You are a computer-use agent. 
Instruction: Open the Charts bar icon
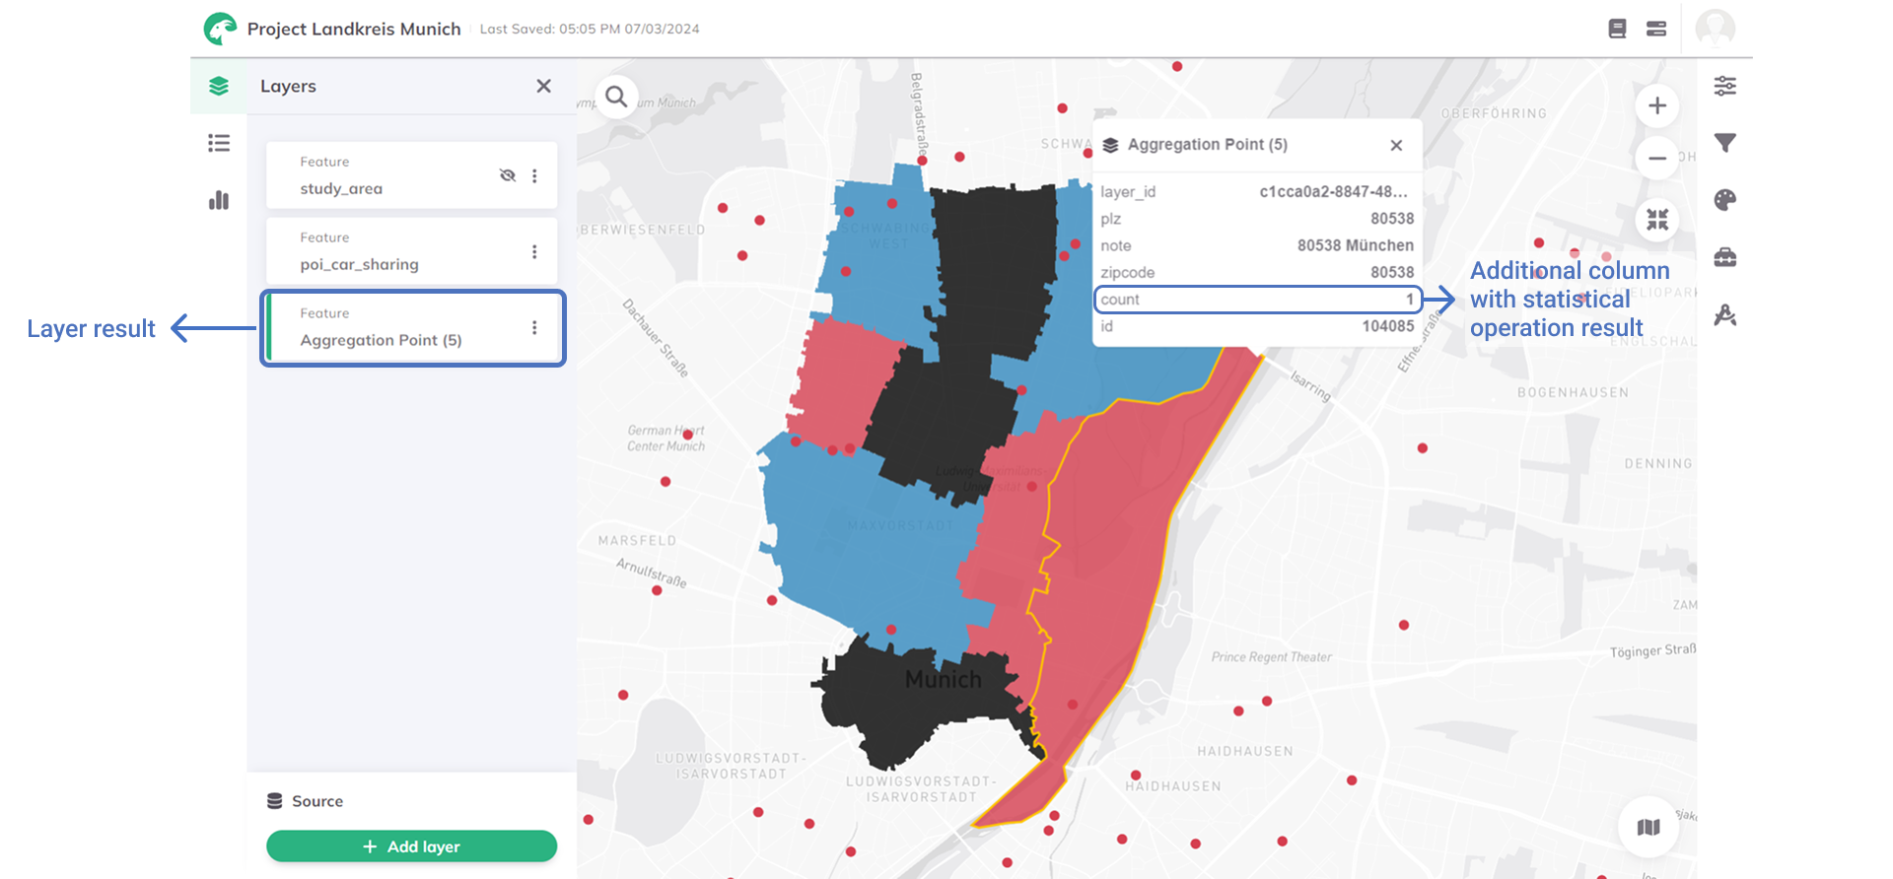coord(219,201)
